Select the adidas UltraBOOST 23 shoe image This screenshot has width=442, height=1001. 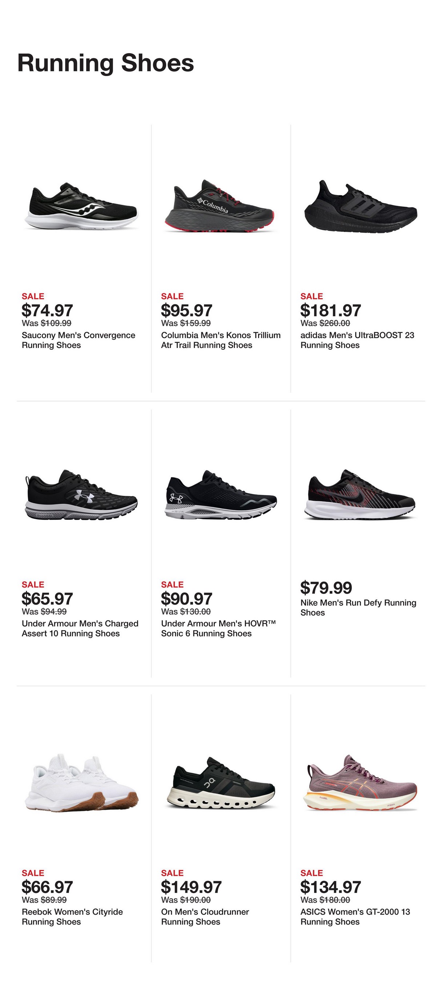tap(361, 207)
